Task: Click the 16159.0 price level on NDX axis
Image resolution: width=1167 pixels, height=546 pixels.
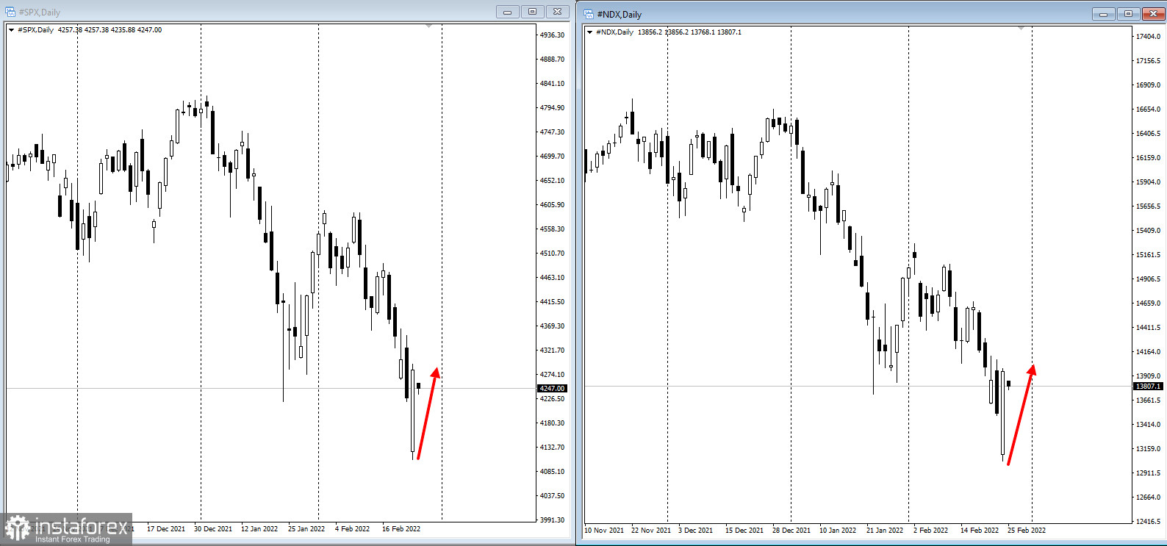Action: [x=1148, y=158]
